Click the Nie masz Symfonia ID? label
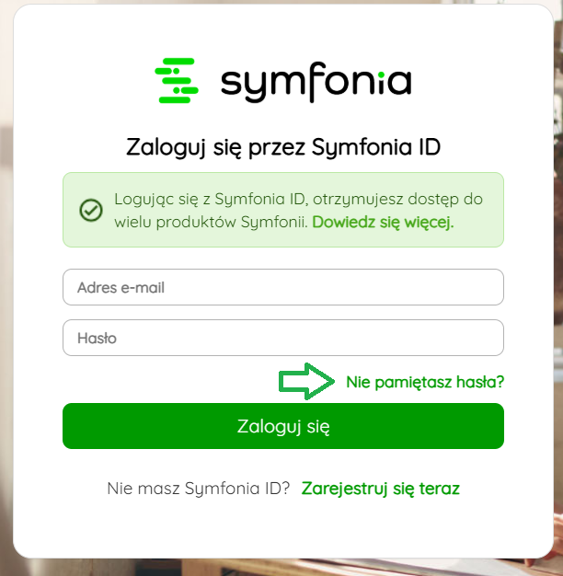Image resolution: width=563 pixels, height=576 pixels. 199,489
